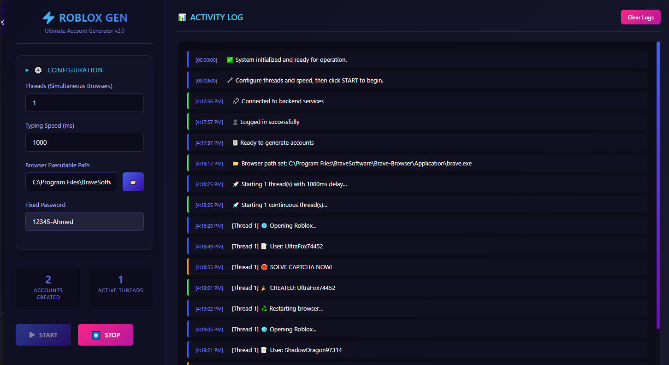Click the 'Ultimate Account Generator v2.0' subtitle

pyautogui.click(x=85, y=31)
